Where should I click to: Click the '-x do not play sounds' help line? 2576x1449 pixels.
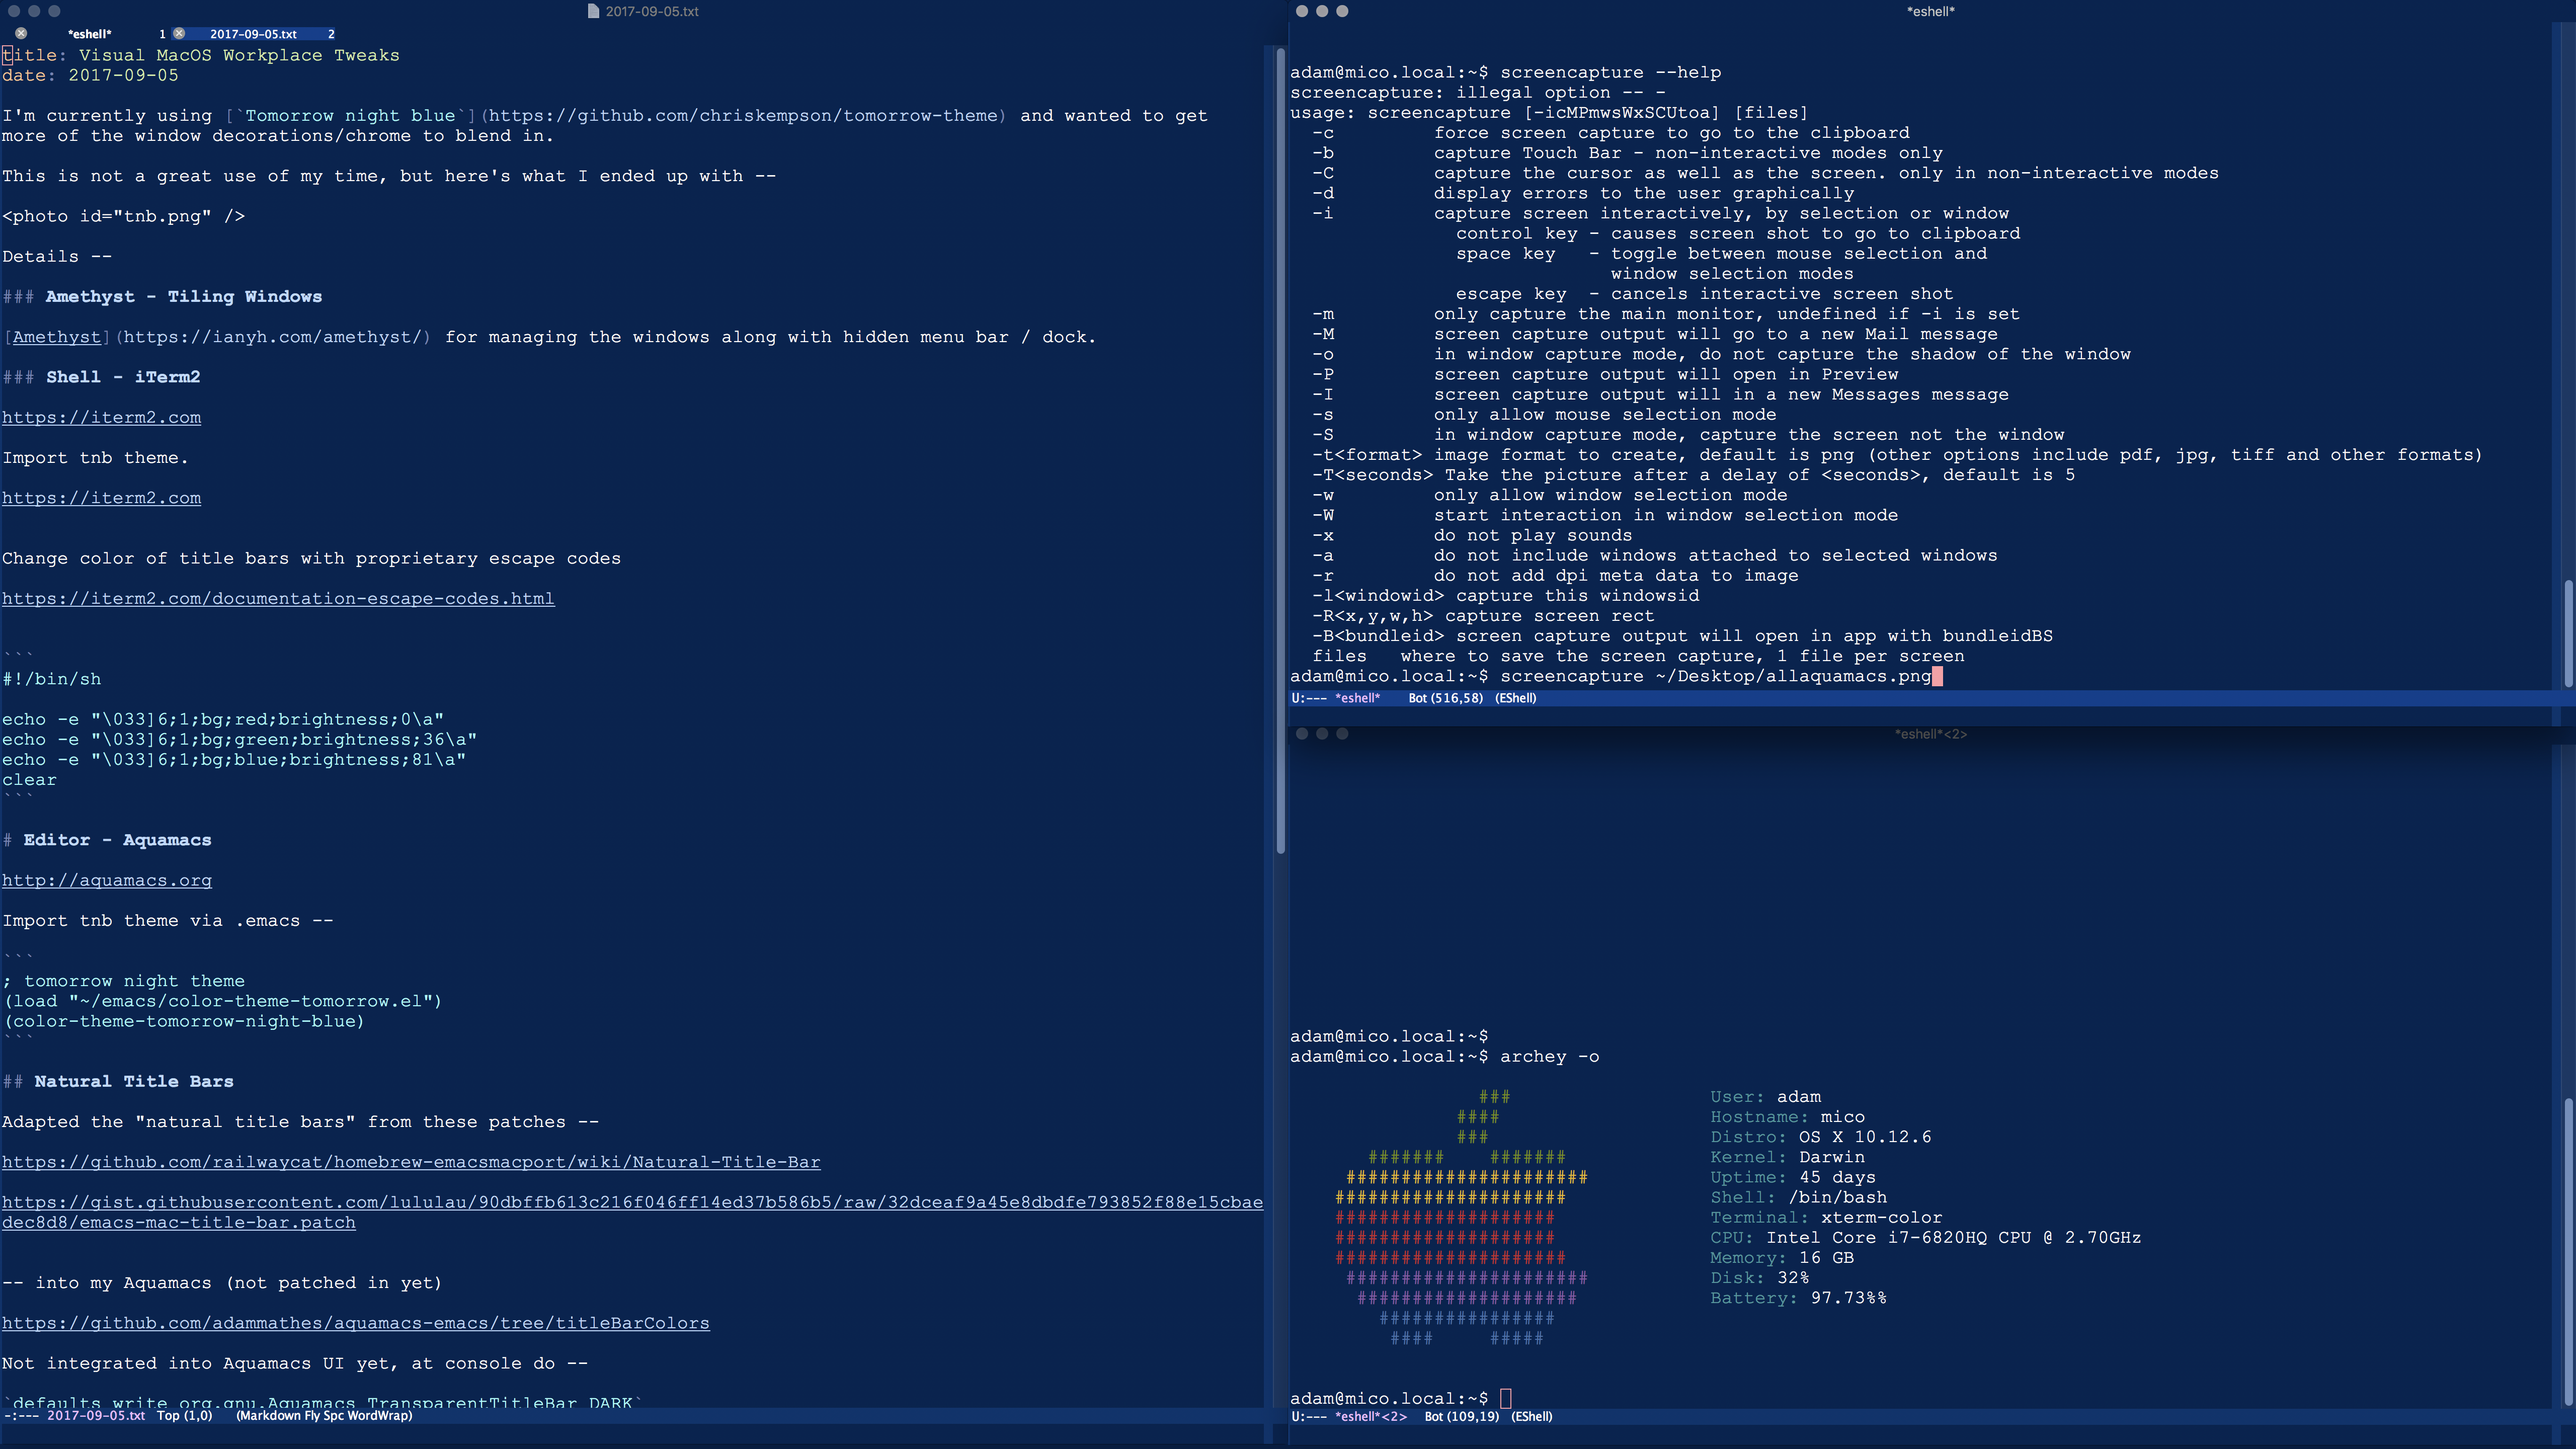click(1472, 536)
